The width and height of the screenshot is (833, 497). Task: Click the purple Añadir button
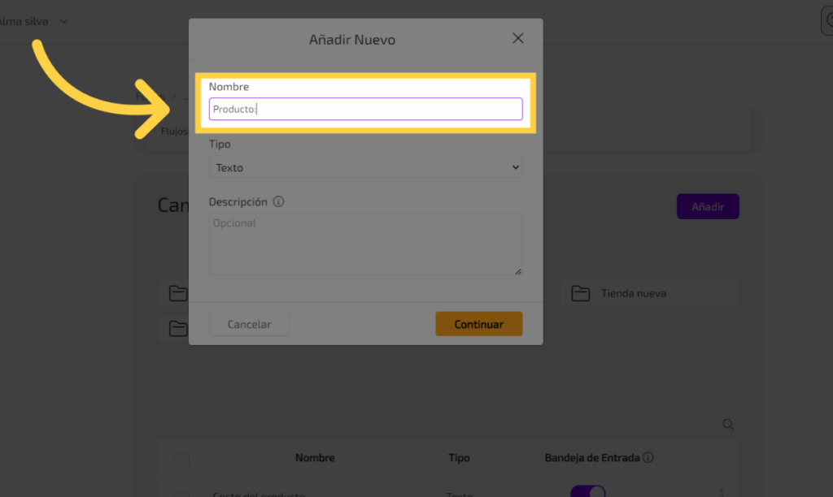[x=708, y=207]
